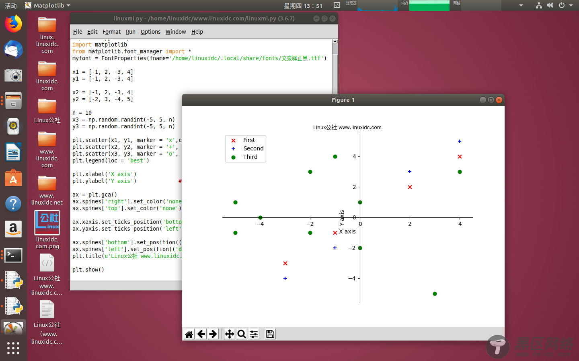Save the figure with floppy disk icon
This screenshot has height=361, width=579.
(x=270, y=334)
